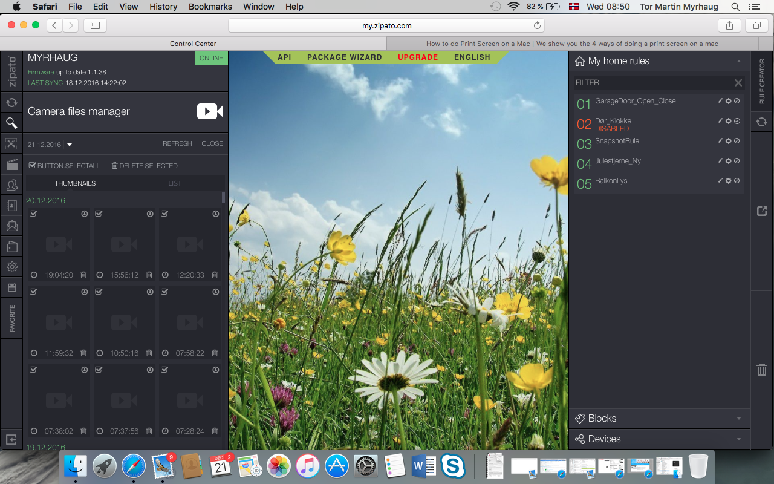774x484 pixels.
Task: Click the download icon on 19:04:20 thumbnail
Action: (85, 214)
